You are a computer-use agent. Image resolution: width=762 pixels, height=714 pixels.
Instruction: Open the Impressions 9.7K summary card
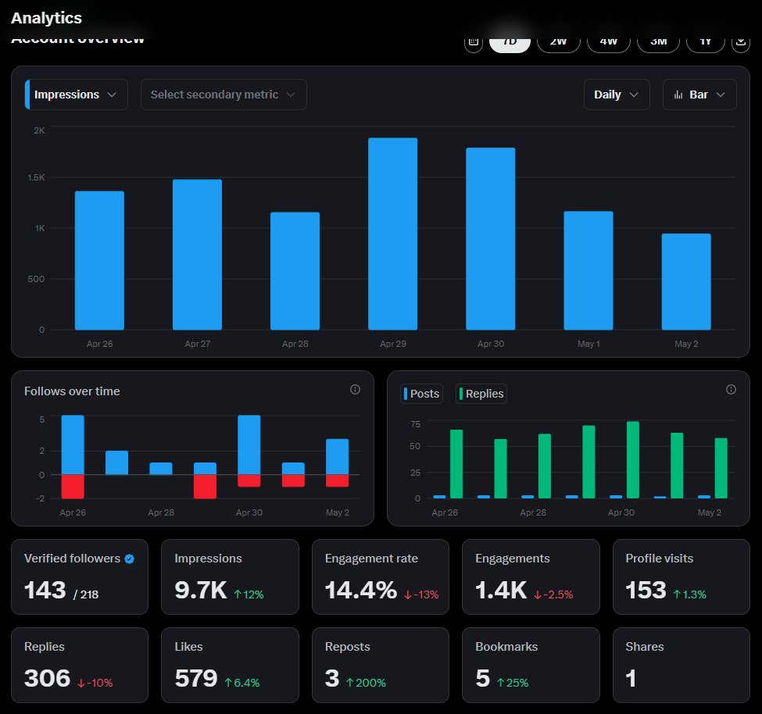point(230,577)
